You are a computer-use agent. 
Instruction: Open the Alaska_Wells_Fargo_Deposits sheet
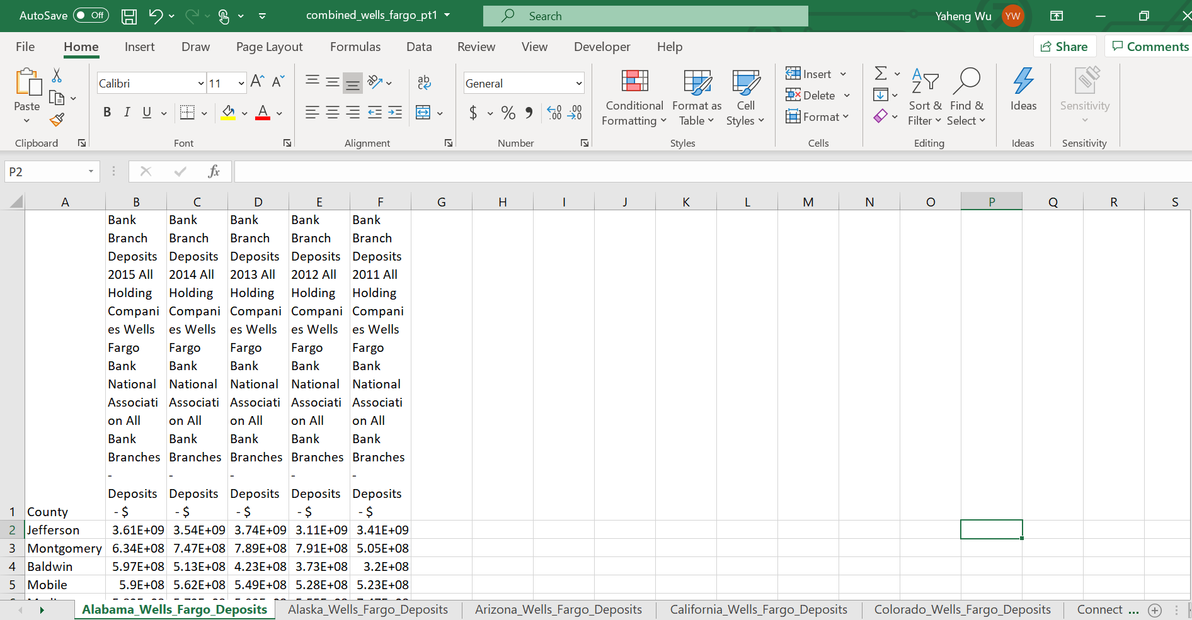click(x=368, y=609)
